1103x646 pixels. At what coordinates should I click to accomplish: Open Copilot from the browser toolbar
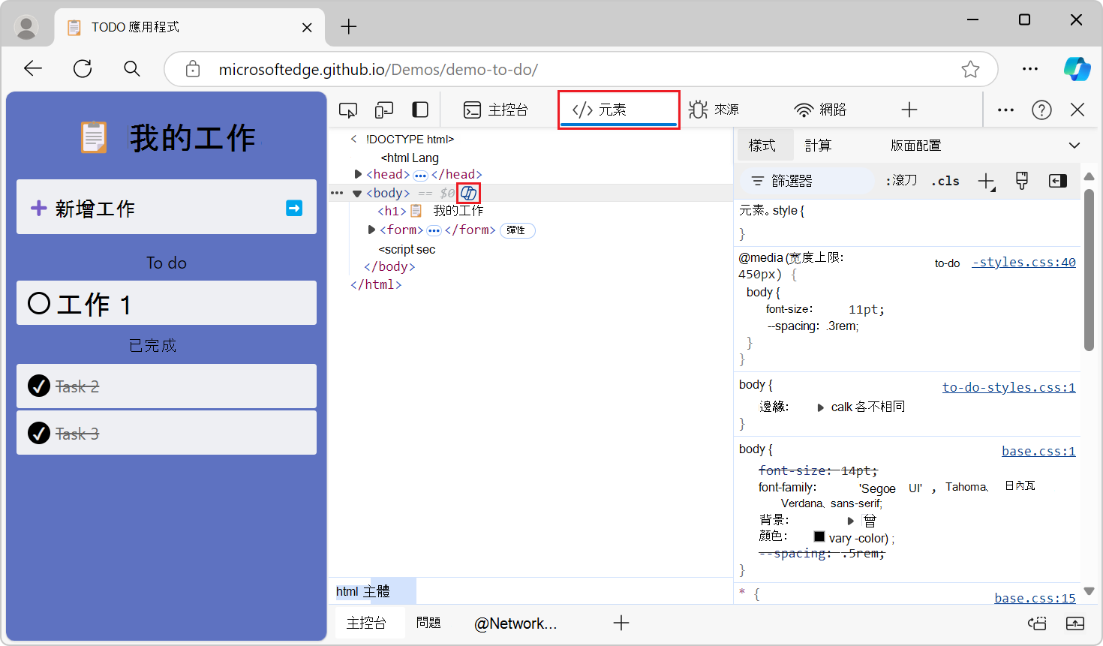click(1077, 68)
